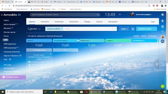This screenshot has width=168, height=94.
Task: Click the Добавить сделку button
Action: 145,29
